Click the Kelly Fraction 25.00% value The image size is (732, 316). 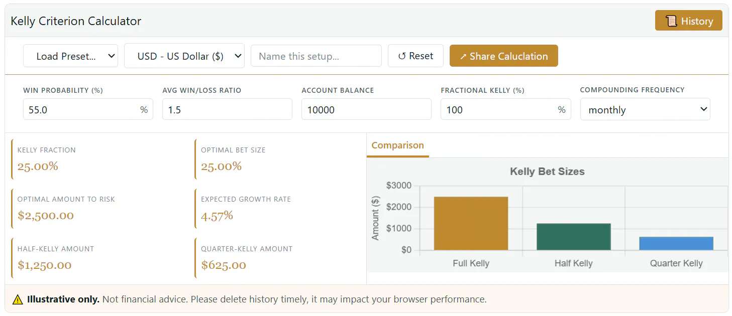[x=38, y=166]
